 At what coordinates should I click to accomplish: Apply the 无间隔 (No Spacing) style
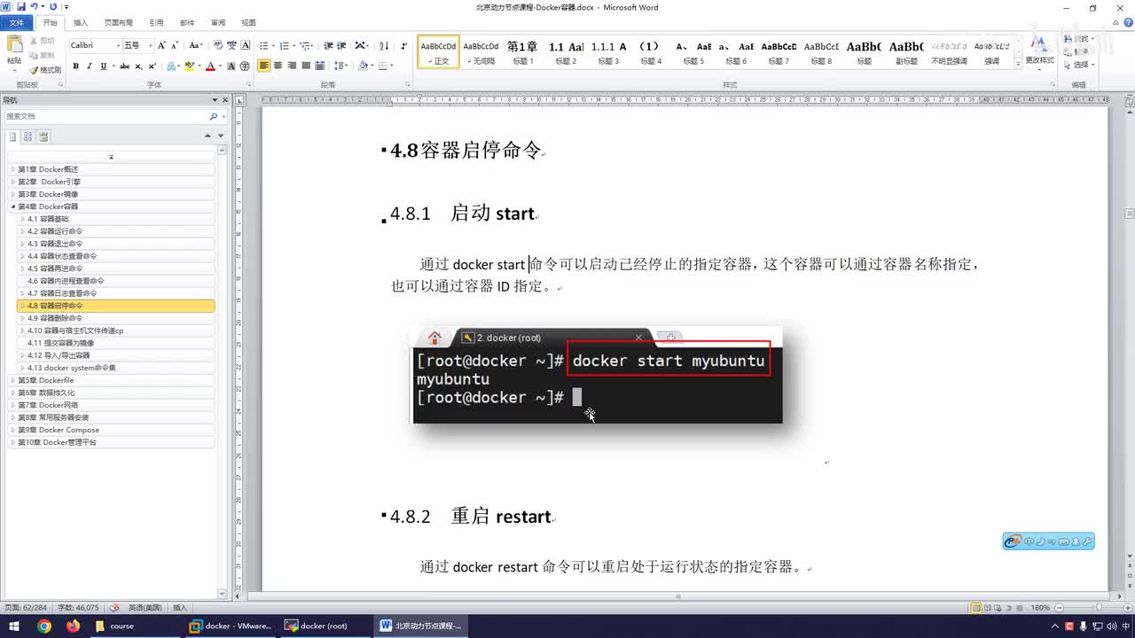(x=481, y=53)
